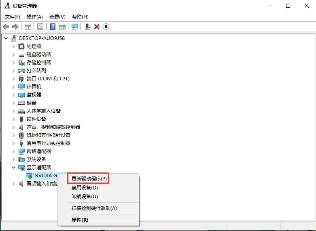Click the Show/Hide console tree icon
This screenshot has height=231, width=316.
pyautogui.click(x=28, y=27)
